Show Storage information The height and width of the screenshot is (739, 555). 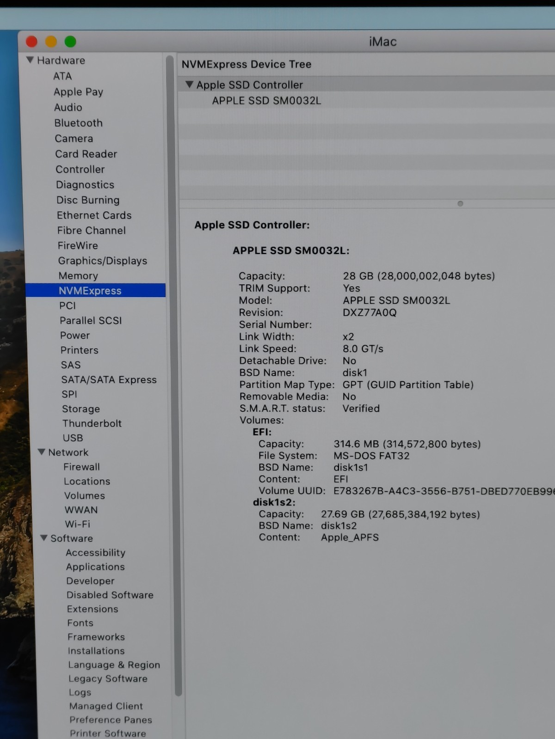[81, 409]
